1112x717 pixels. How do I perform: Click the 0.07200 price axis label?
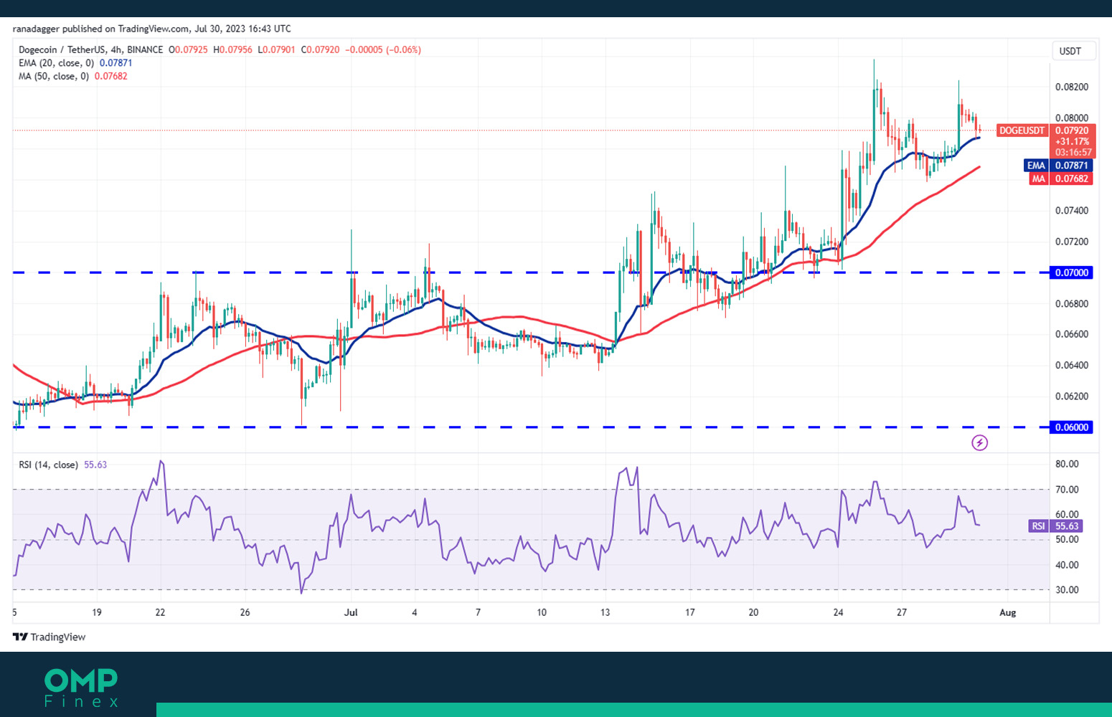click(x=1072, y=242)
